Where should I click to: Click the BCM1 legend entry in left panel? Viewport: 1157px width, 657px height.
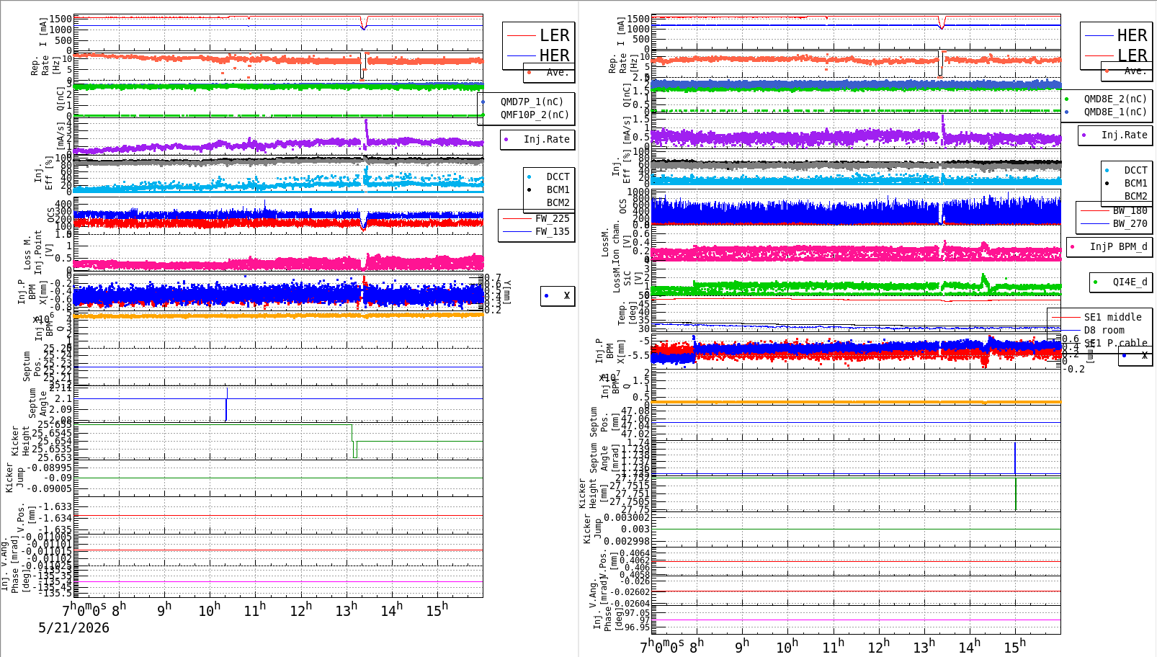click(x=558, y=189)
